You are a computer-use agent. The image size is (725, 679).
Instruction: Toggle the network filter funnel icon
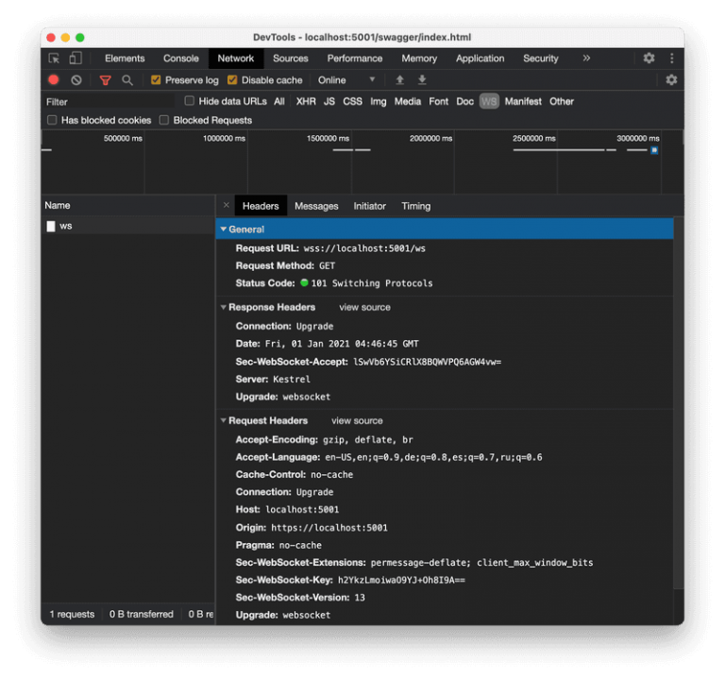click(106, 80)
